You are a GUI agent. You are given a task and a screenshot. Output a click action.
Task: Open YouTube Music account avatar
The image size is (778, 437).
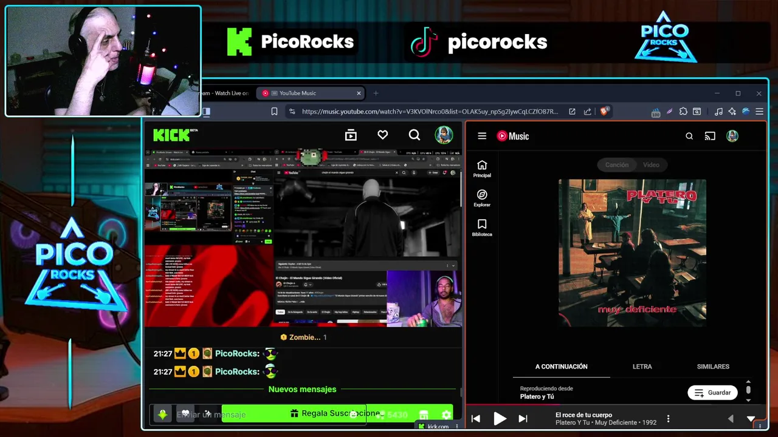point(732,136)
